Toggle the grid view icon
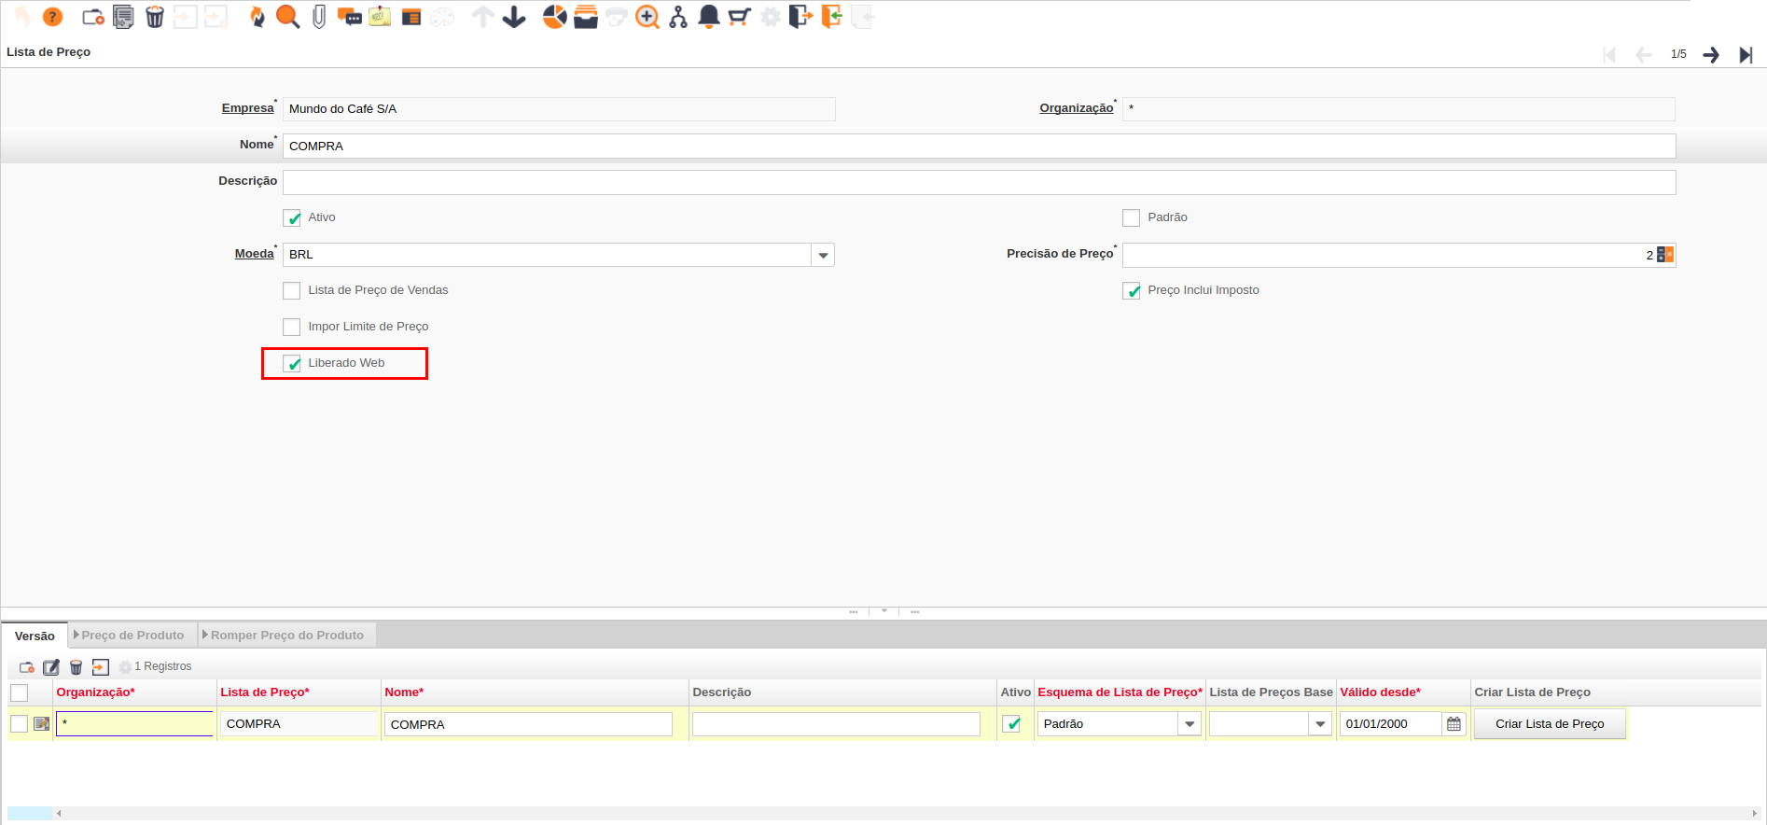 tap(411, 17)
